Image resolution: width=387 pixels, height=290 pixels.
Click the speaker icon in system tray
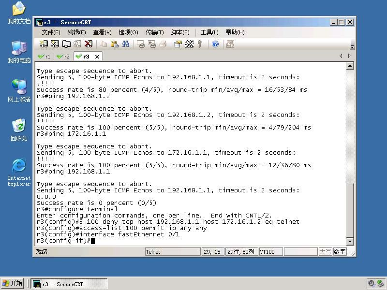coord(371,284)
